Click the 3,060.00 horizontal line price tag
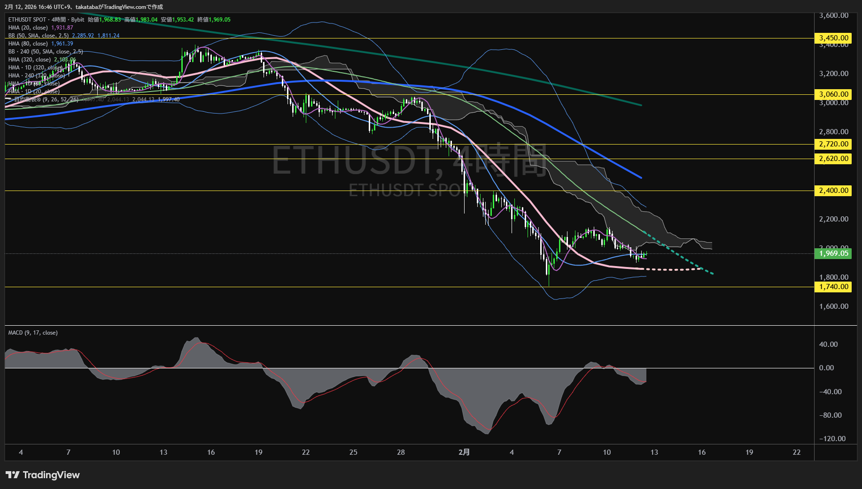The width and height of the screenshot is (862, 489). coord(833,94)
